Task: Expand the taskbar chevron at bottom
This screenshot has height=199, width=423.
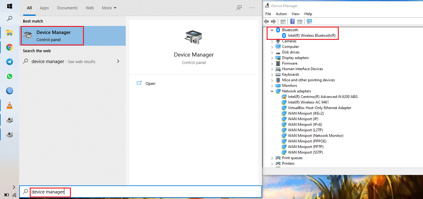Action: click(x=14, y=187)
